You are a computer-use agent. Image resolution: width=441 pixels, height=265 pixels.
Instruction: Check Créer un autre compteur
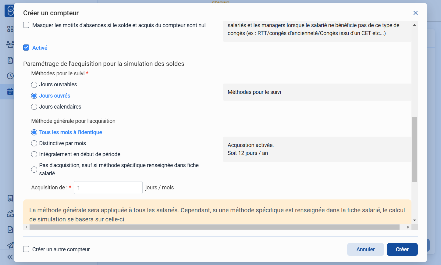pos(26,249)
